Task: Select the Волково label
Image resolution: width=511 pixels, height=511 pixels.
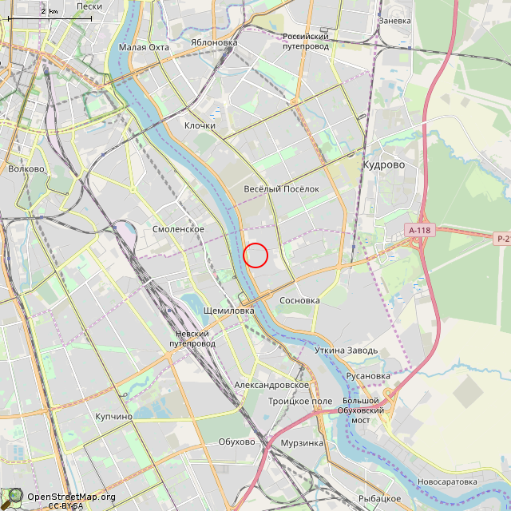Action: pos(26,168)
